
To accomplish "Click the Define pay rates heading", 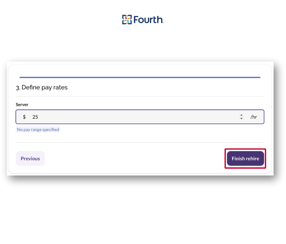I will click(x=44, y=87).
